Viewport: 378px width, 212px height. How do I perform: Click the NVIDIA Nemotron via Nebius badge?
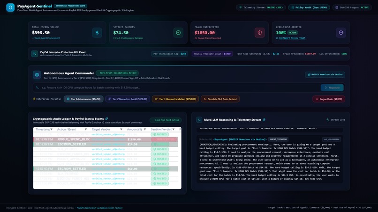click(x=325, y=74)
